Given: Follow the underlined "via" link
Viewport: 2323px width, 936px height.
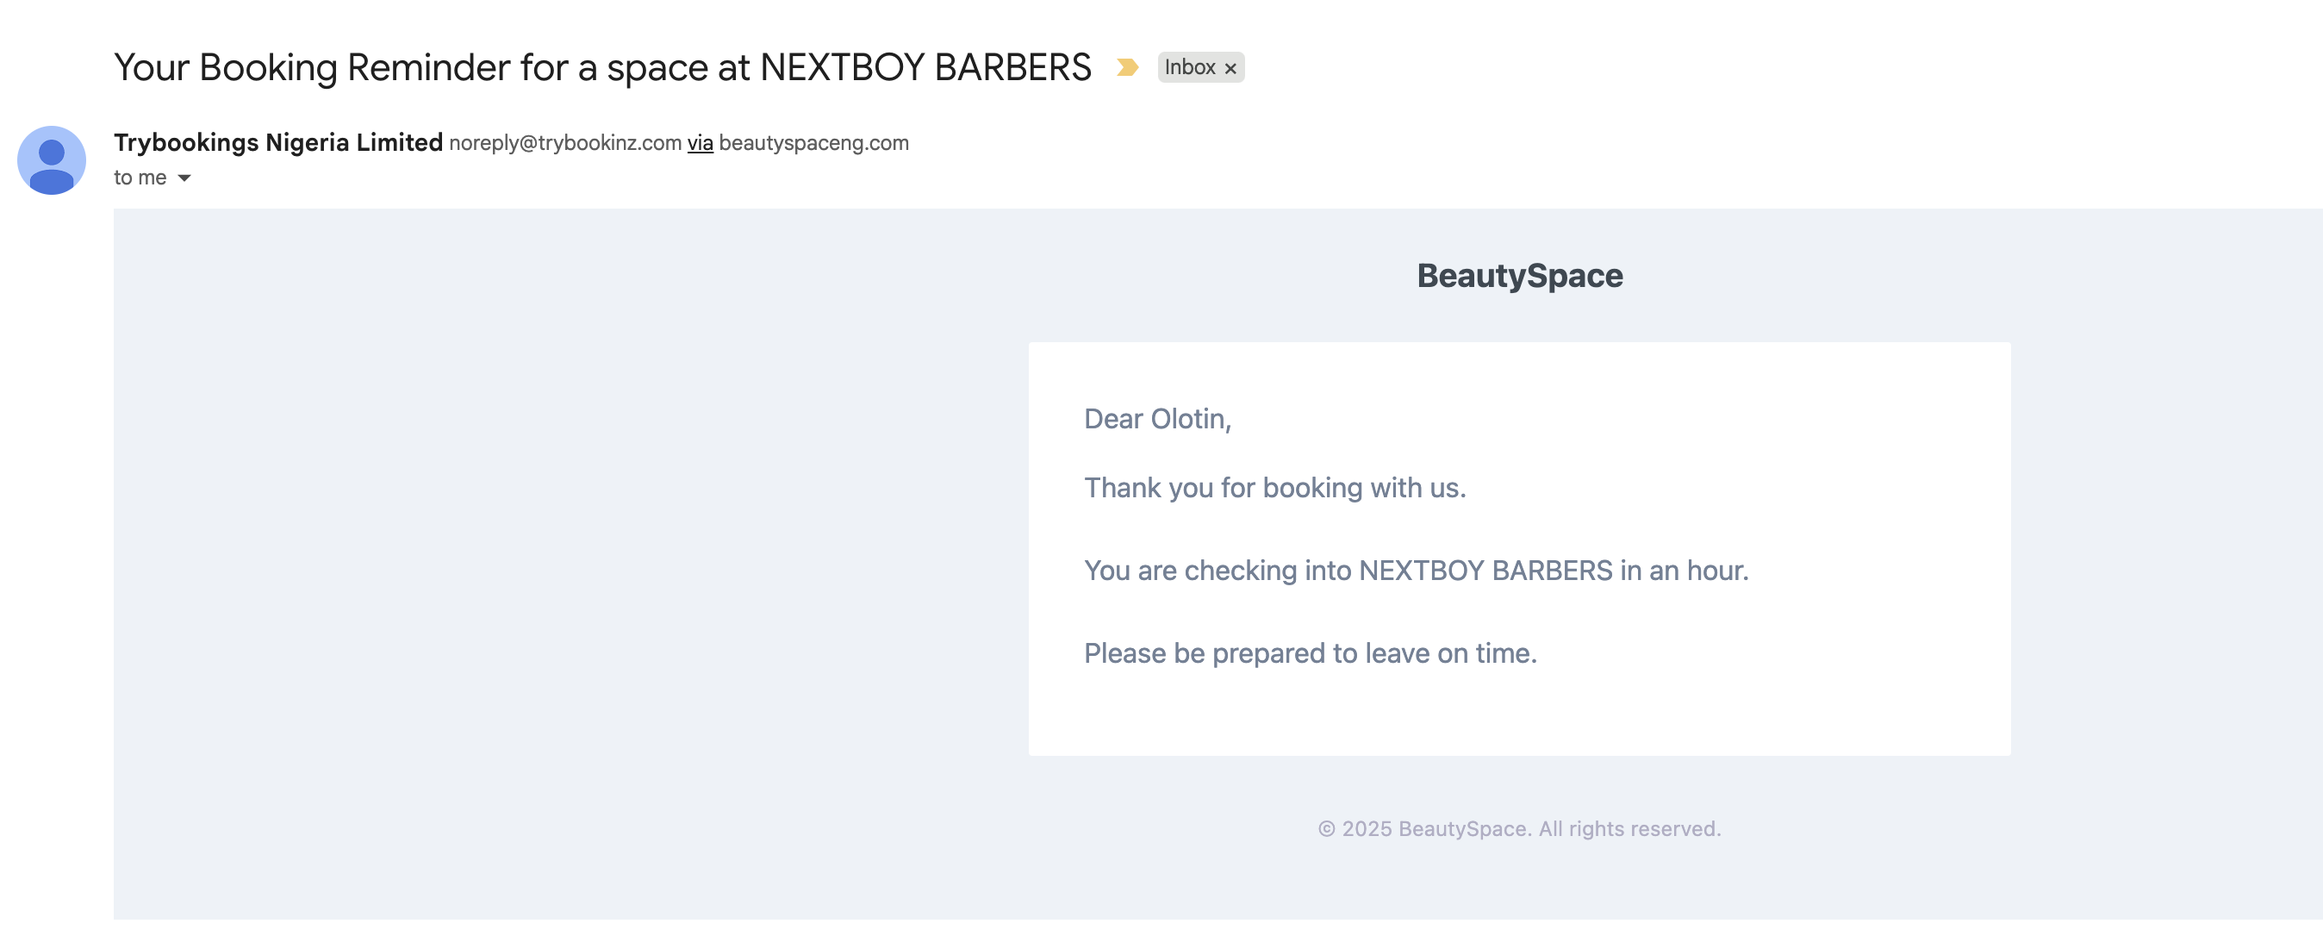Looking at the screenshot, I should (700, 143).
